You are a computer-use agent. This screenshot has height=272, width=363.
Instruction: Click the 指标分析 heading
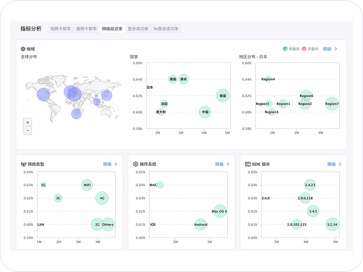(x=31, y=28)
